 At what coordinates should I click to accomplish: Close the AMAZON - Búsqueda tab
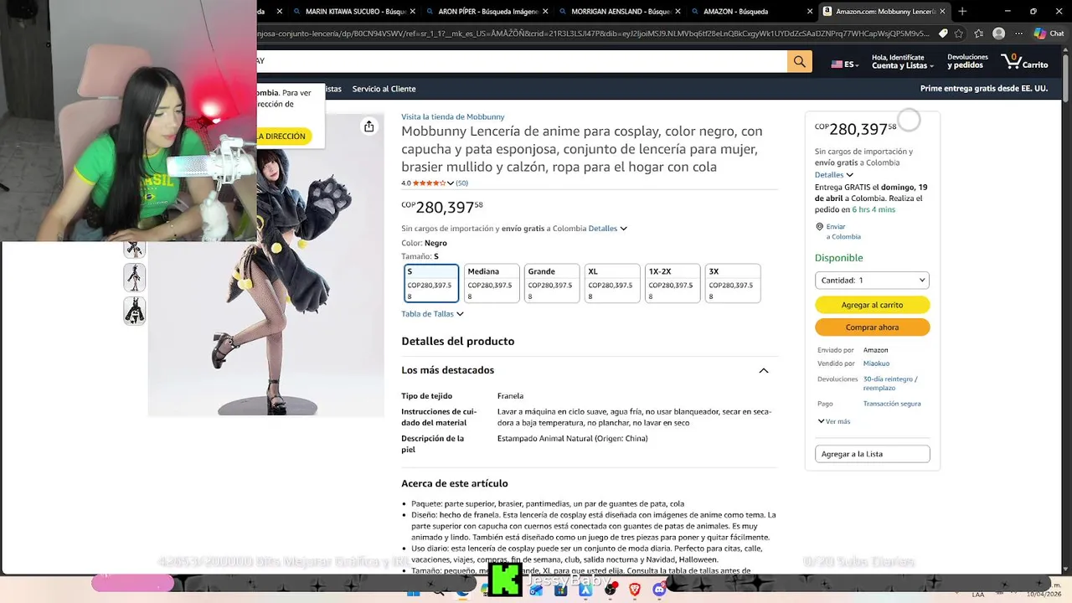[810, 12]
